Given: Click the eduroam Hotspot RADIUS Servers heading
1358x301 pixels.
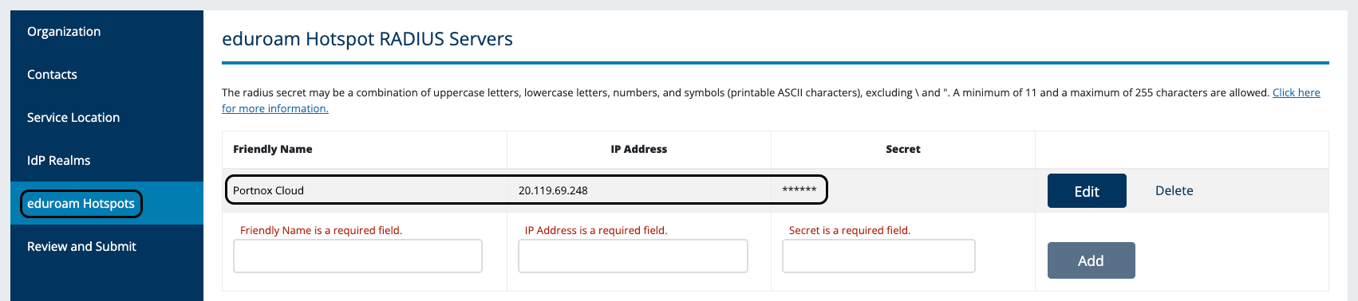Looking at the screenshot, I should [x=367, y=39].
